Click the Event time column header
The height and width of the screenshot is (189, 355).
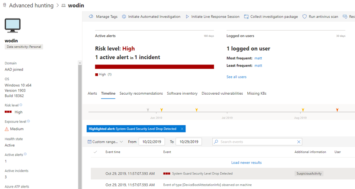113,152
